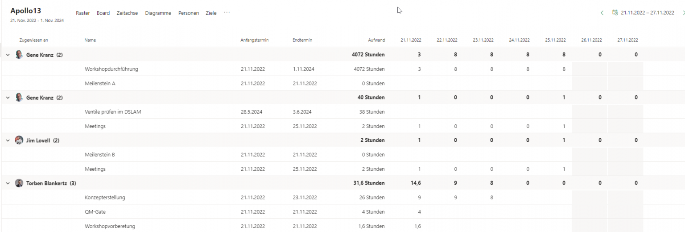Open the Diagramme tab
685x232 pixels.
pos(158,13)
